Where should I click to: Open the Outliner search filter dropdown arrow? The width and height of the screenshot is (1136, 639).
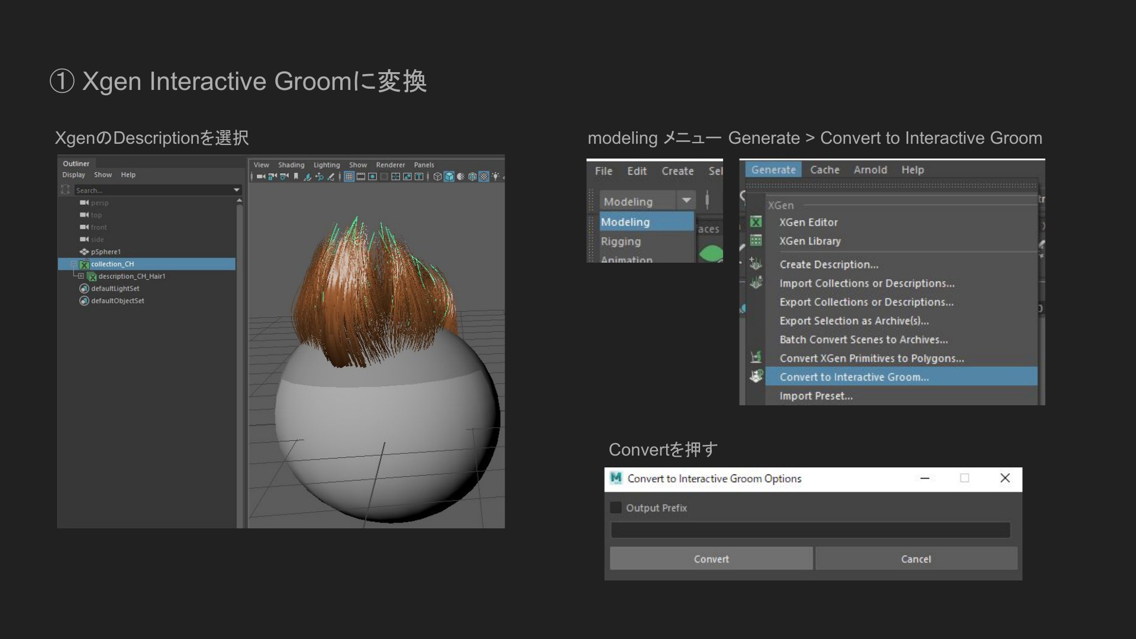click(x=237, y=190)
